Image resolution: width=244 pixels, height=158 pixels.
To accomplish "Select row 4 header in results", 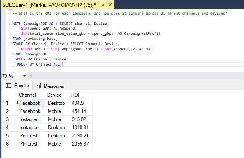I will click(10, 128).
